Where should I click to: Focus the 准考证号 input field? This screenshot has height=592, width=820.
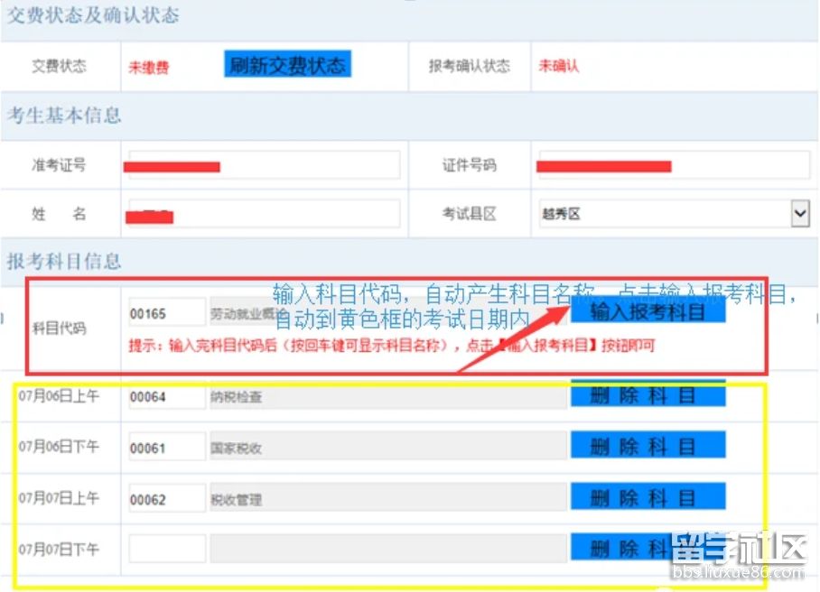[264, 165]
